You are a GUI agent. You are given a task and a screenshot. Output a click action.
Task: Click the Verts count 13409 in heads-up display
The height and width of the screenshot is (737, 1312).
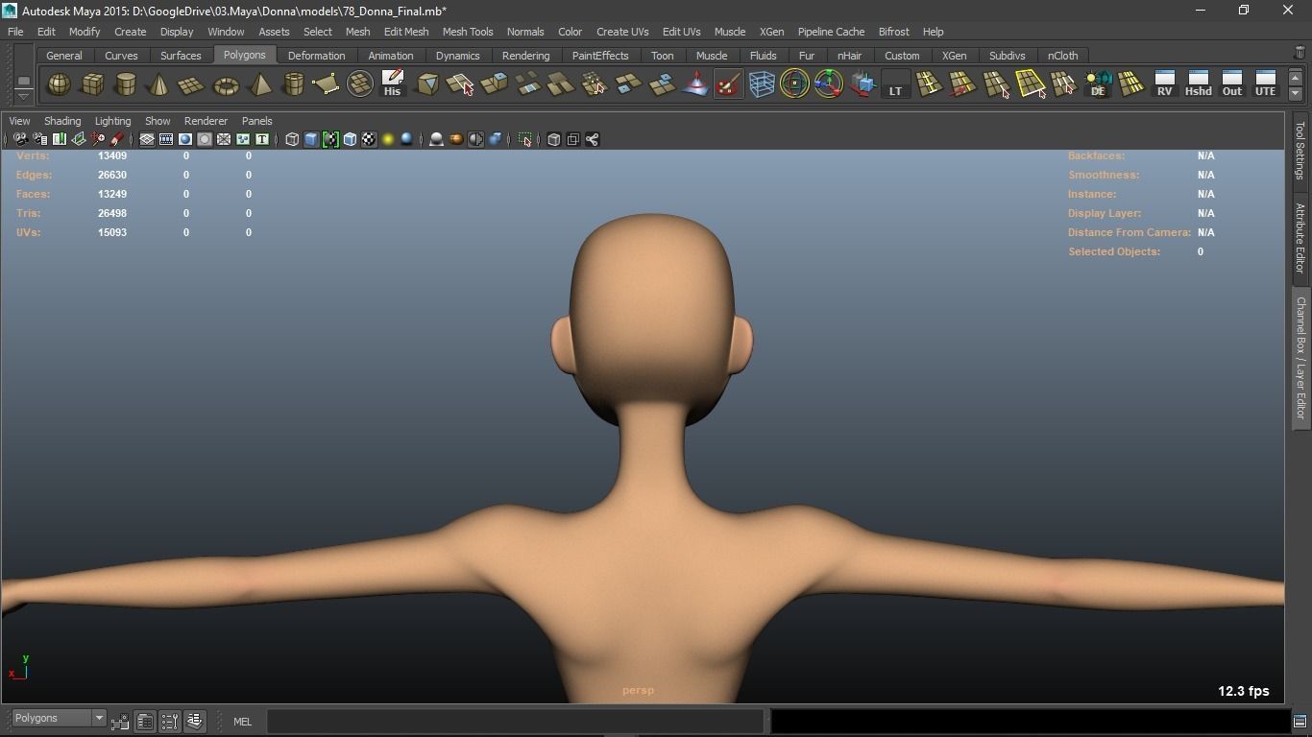click(111, 155)
